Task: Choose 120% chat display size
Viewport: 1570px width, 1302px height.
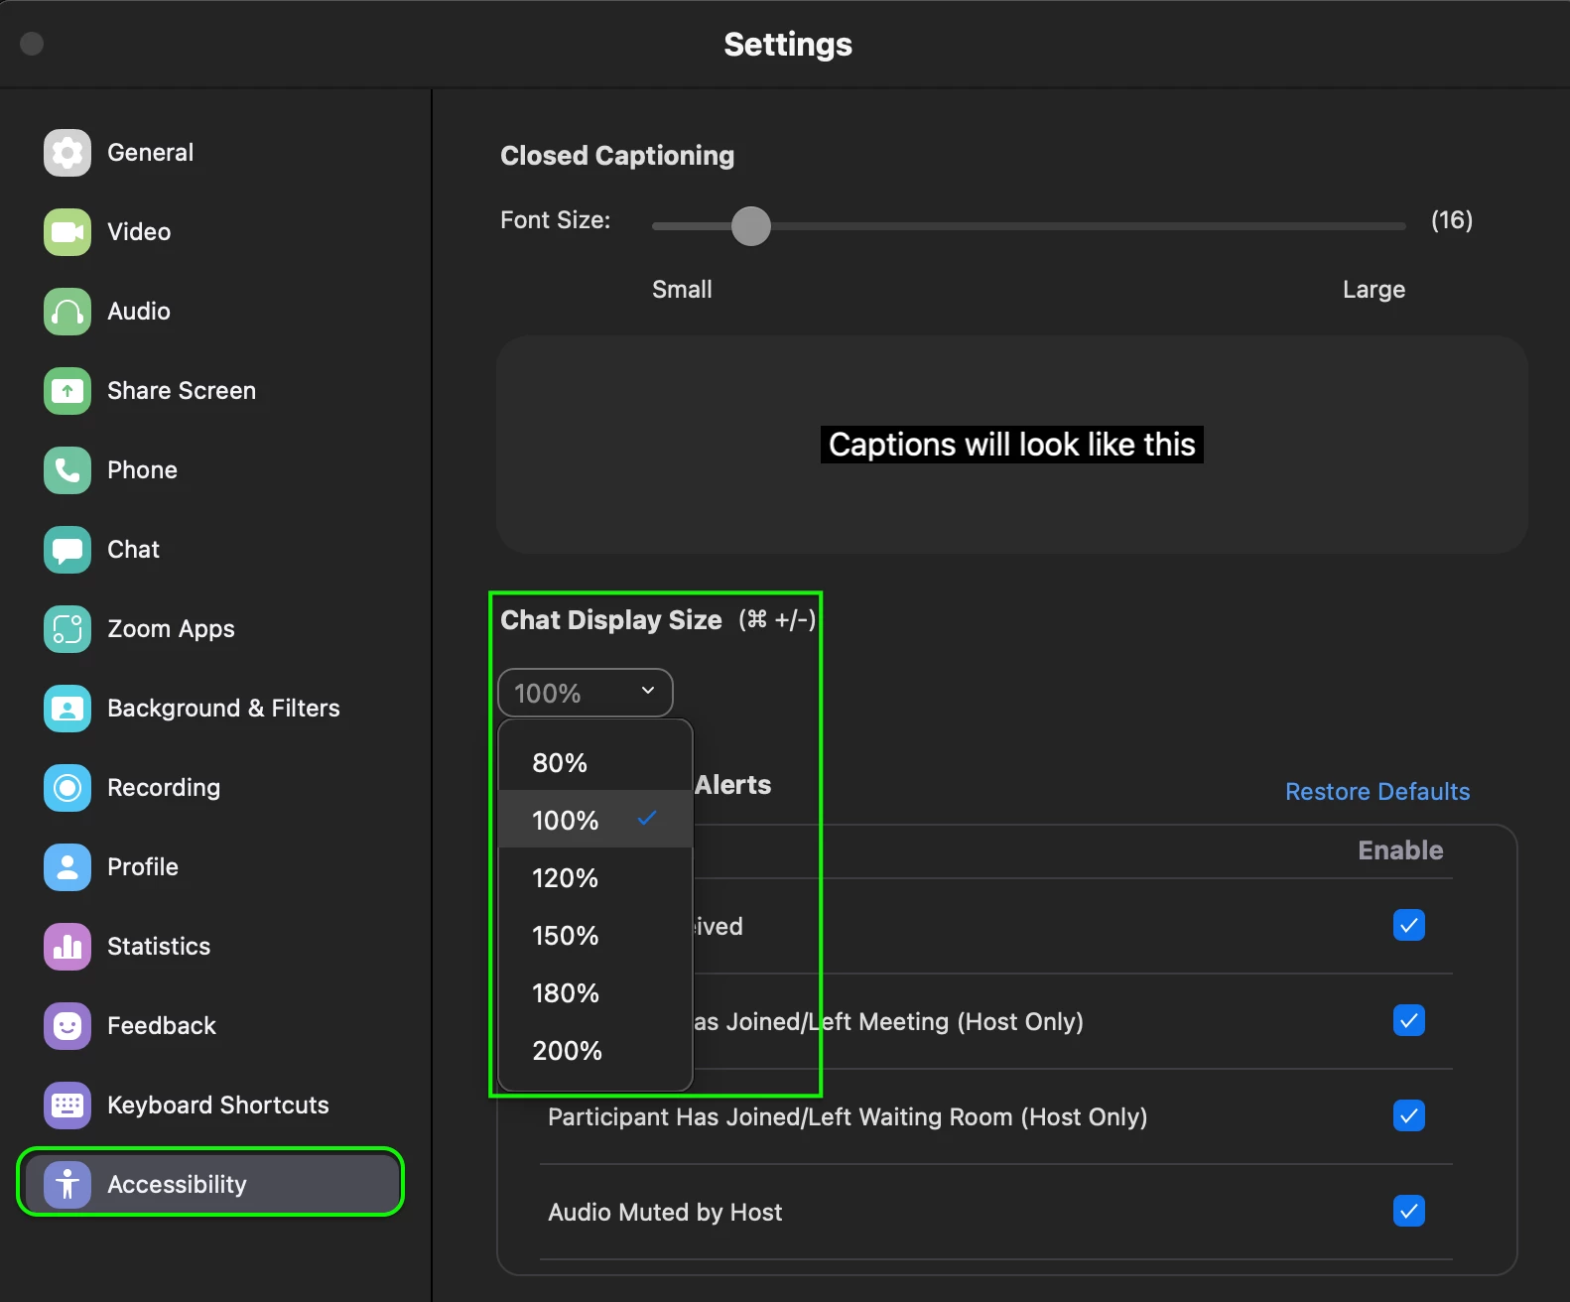Action: tap(595, 878)
